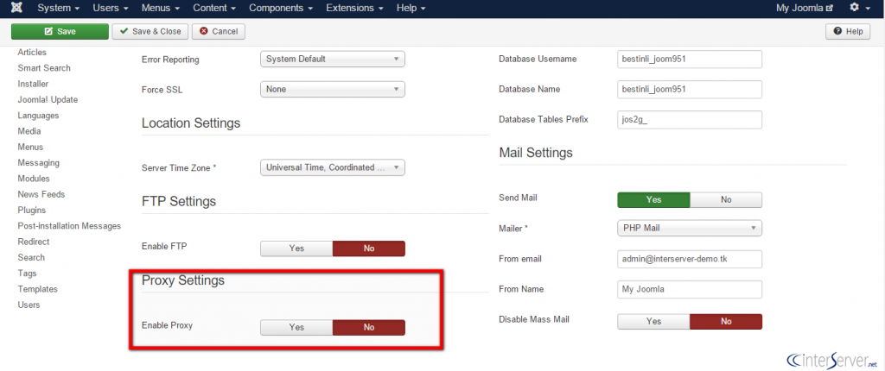Set Enable FTP to Yes

point(296,248)
